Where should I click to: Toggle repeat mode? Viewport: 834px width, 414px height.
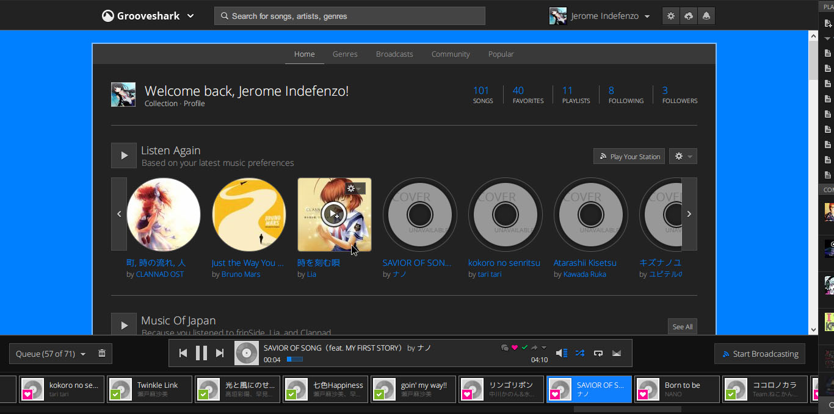pos(598,353)
